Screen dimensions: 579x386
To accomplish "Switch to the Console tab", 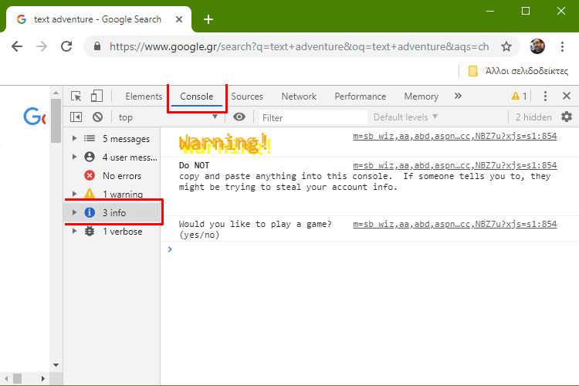I will pos(197,96).
